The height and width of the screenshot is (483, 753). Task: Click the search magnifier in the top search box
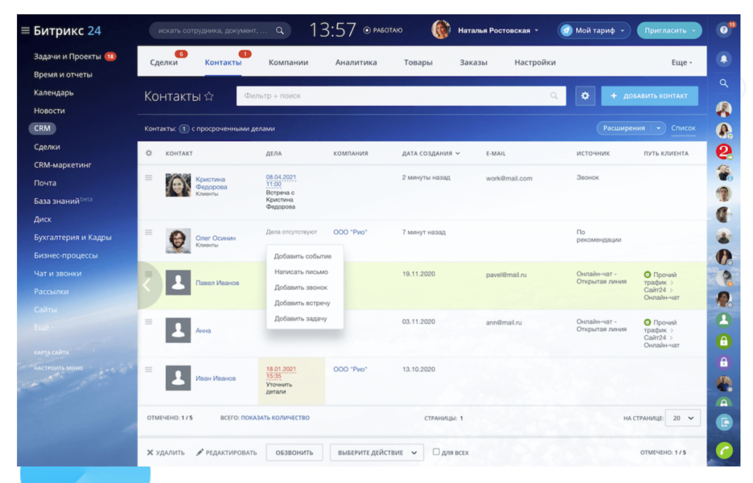[x=280, y=30]
